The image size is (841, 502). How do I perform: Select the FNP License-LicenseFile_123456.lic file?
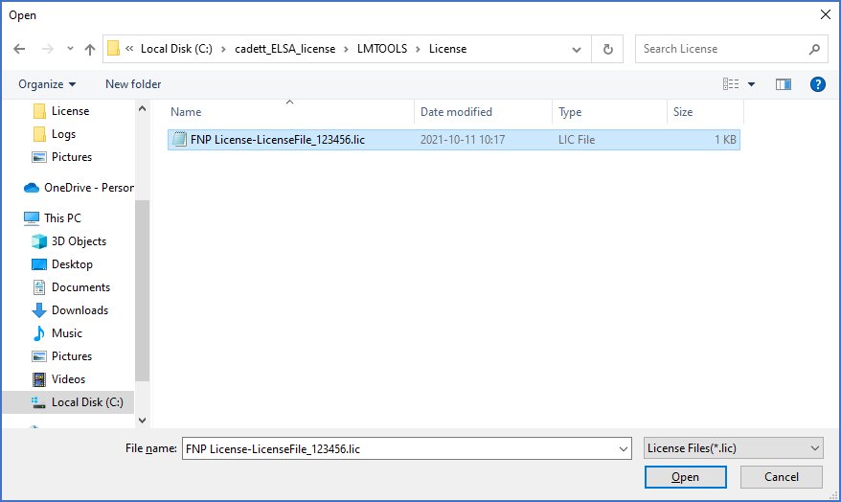(454, 140)
